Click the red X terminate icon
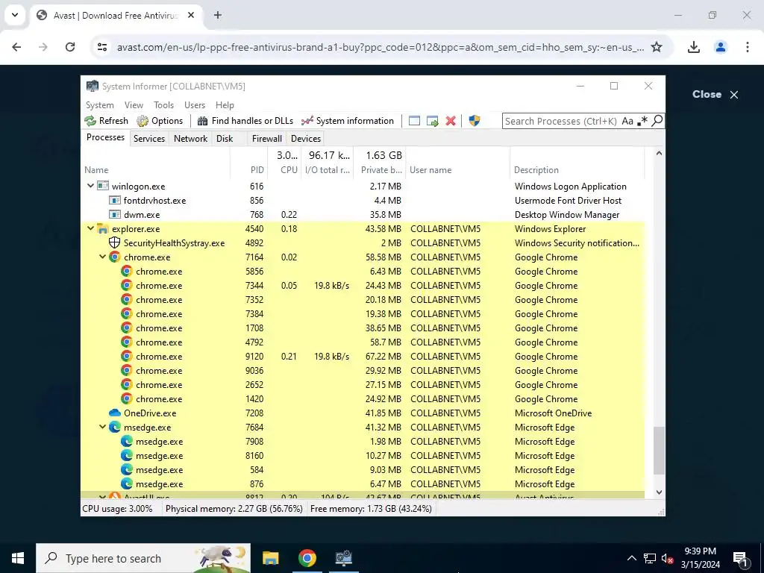Viewport: 764px width, 573px height. (x=451, y=121)
